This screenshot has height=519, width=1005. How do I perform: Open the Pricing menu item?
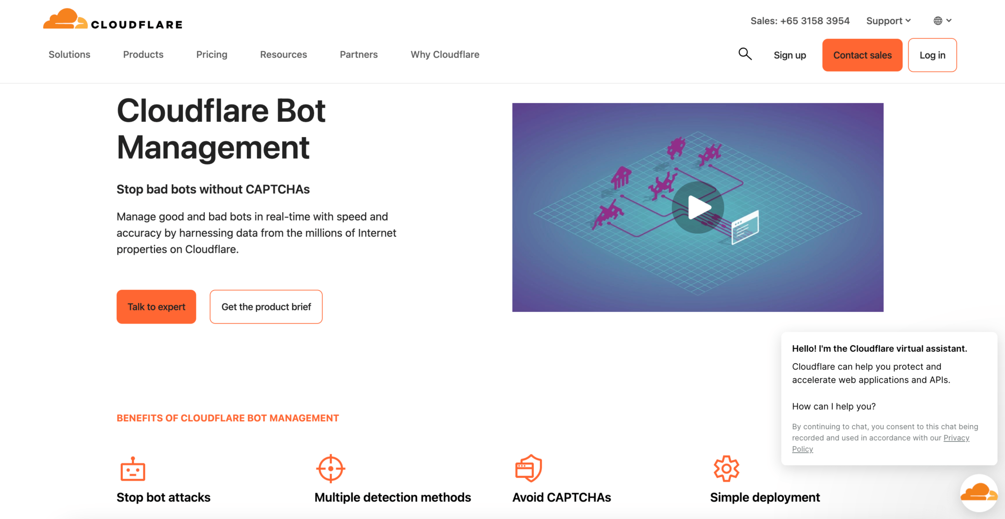pyautogui.click(x=212, y=55)
